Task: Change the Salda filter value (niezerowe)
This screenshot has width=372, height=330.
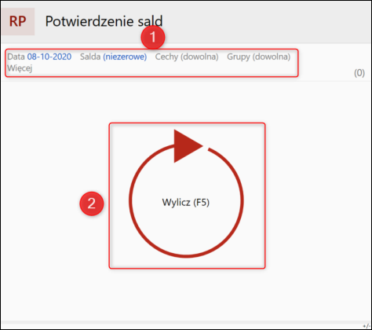Action: pyautogui.click(x=125, y=57)
